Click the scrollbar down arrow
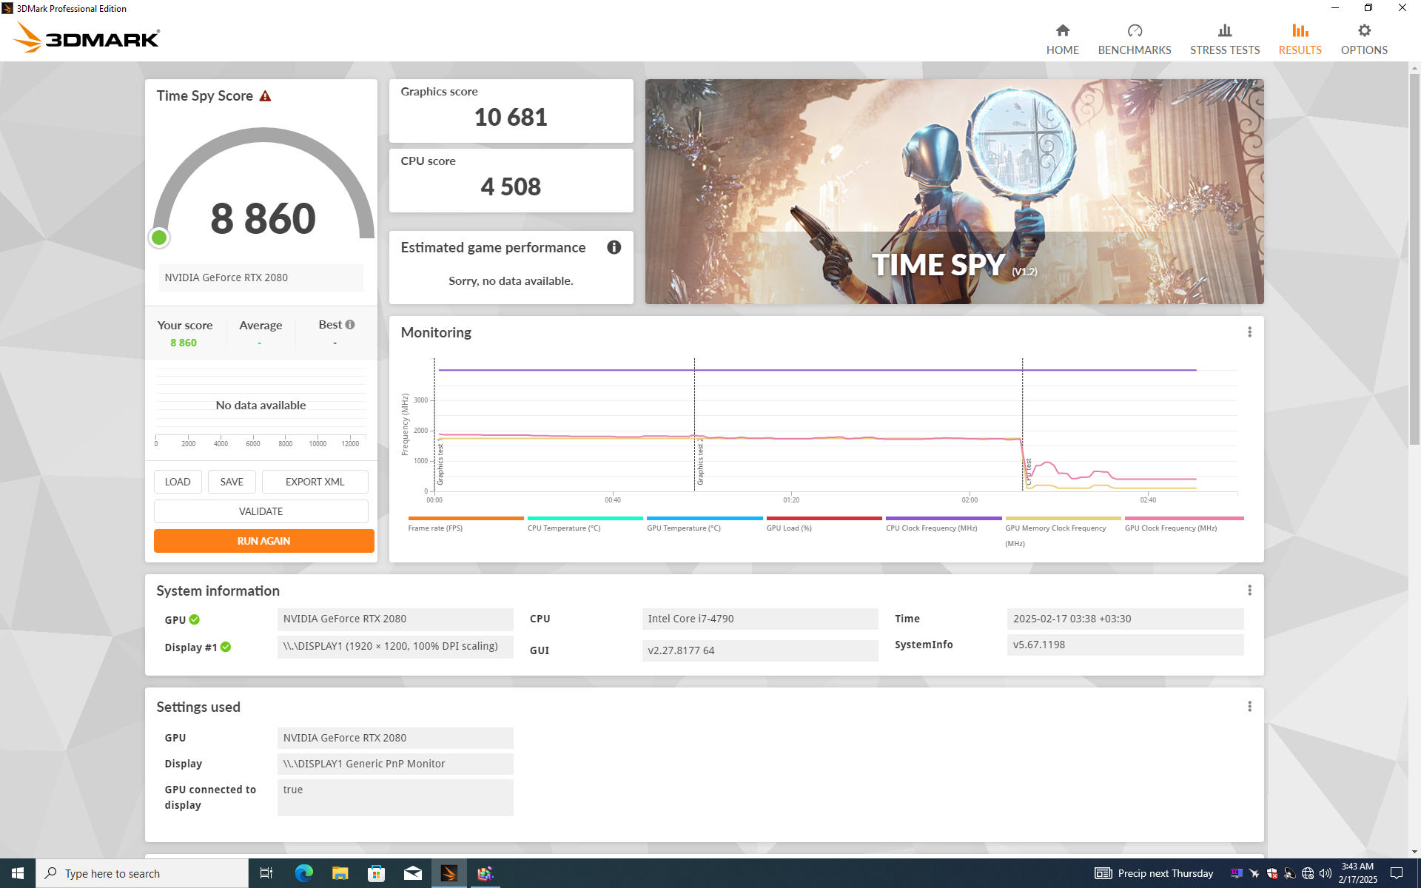Screen dimensions: 1421x888 pyautogui.click(x=1414, y=852)
